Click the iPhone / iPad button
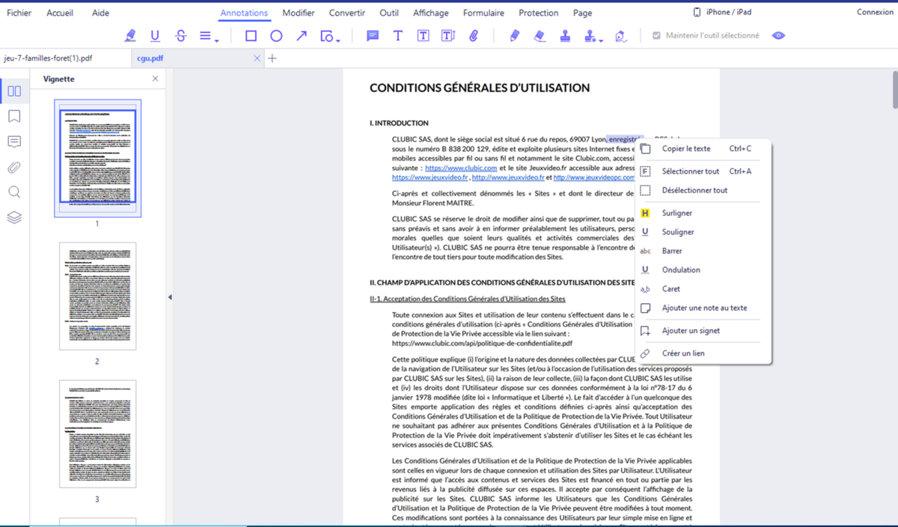The height and width of the screenshot is (527, 898). pyautogui.click(x=721, y=12)
